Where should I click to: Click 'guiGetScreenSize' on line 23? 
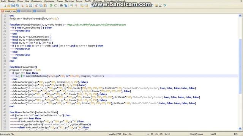tap(38, 37)
